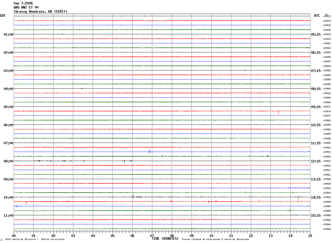Image resolution: width=332 pixels, height=243 pixels.
Task: Click the 'Sep 7,2026' date header
Action: 23,3
